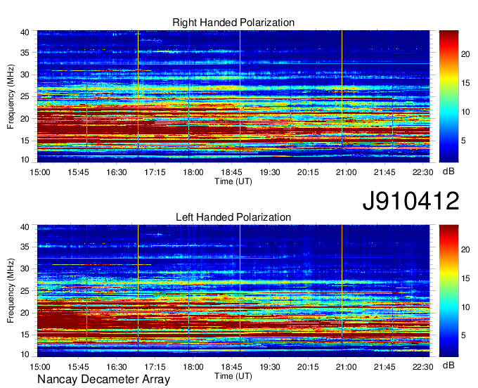Click the 35 MHz frequency tick of Right Handed plot
Screen dimensions: 478x388
click(x=25, y=53)
